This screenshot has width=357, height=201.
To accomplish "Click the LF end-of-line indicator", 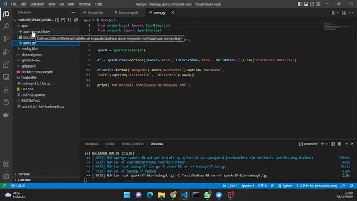I will pos(272,186).
